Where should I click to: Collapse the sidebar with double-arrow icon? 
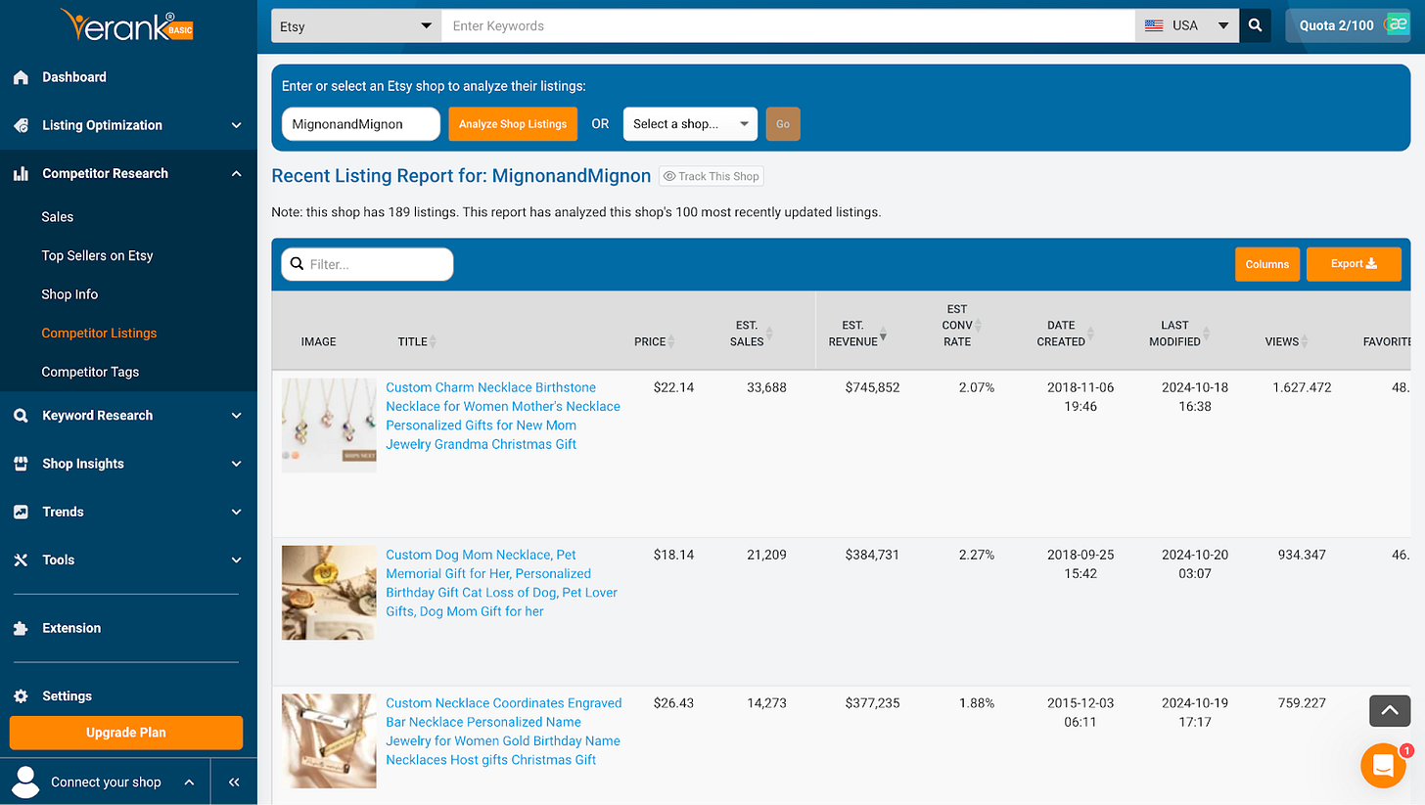pyautogui.click(x=234, y=783)
